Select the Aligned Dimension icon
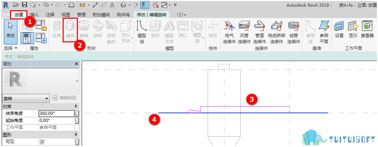 (x=95, y=5)
